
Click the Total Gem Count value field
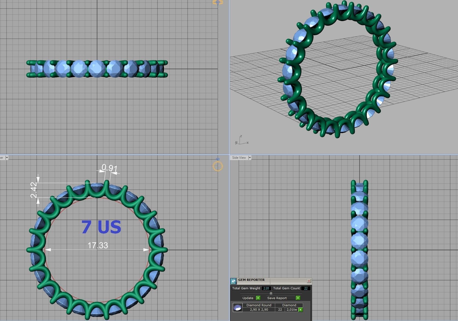(x=306, y=288)
